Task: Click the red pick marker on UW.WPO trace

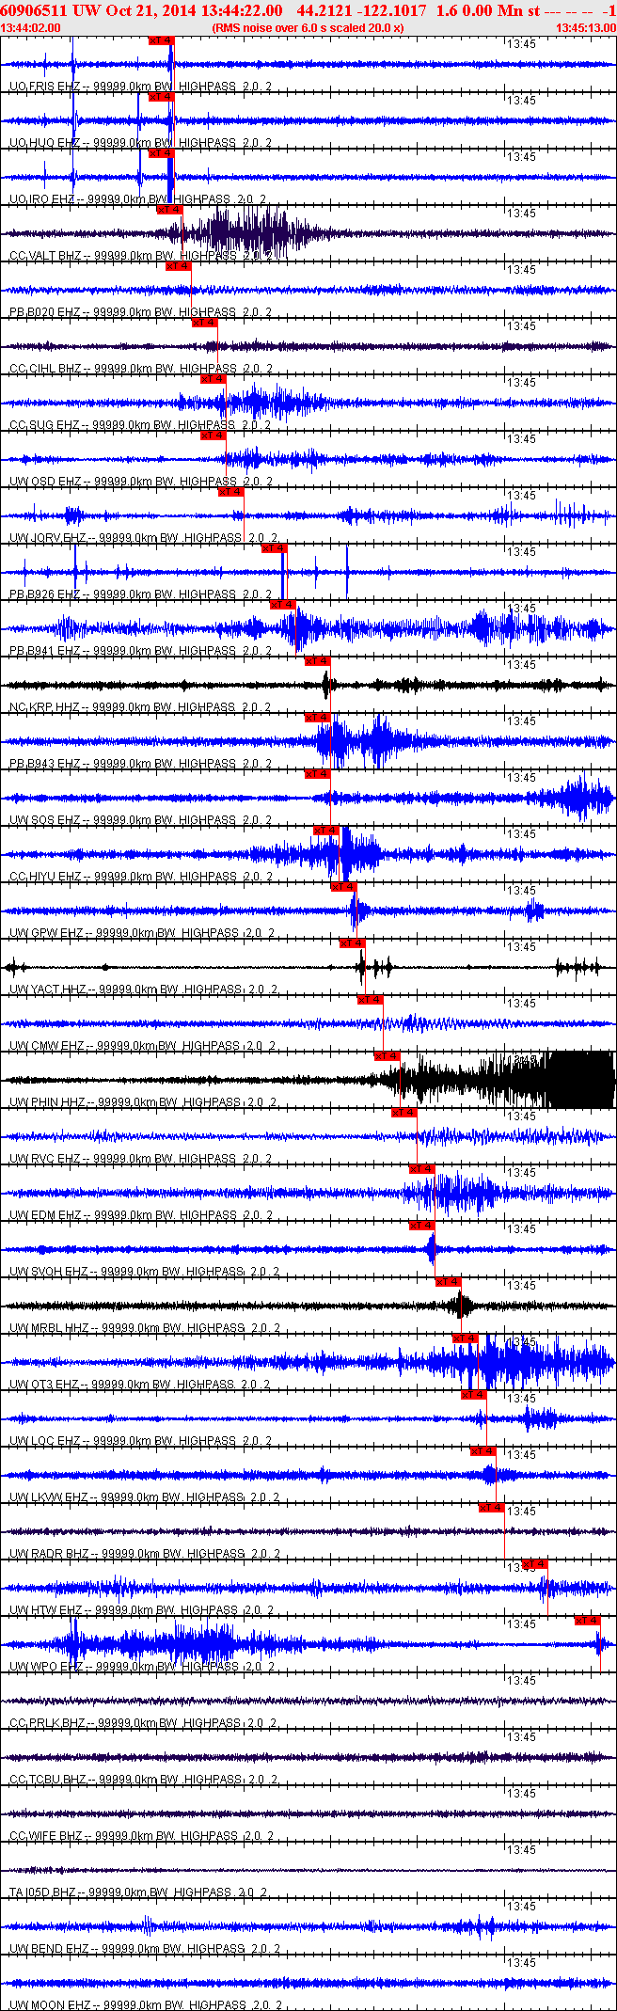Action: point(587,1621)
